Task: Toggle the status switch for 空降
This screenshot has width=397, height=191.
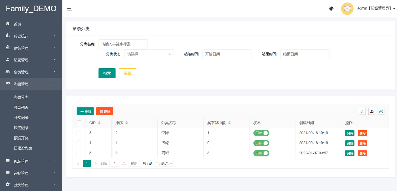Action: [261, 133]
